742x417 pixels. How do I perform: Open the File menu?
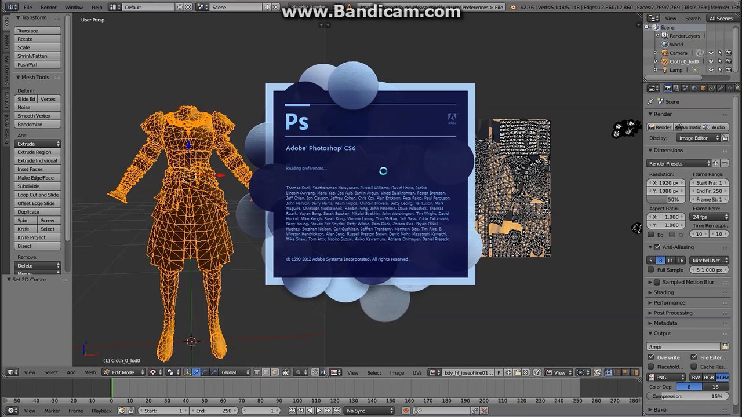pos(28,8)
